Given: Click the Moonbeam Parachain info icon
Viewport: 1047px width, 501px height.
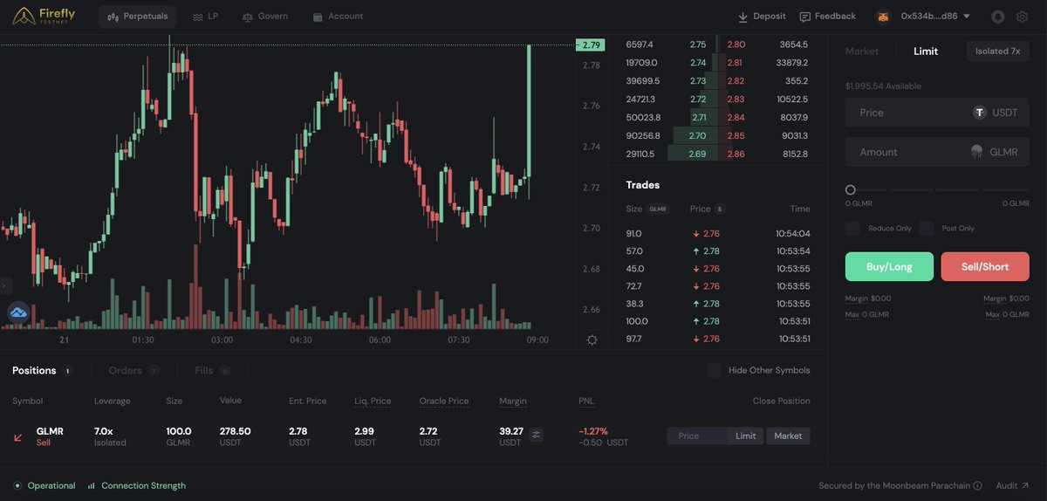Looking at the screenshot, I should 977,485.
